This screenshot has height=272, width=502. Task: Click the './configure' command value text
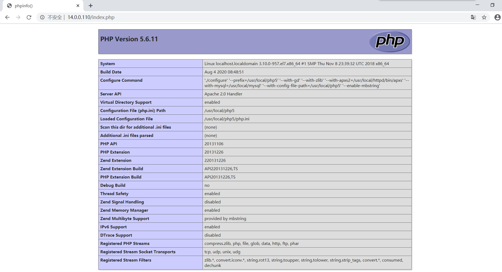pos(307,83)
